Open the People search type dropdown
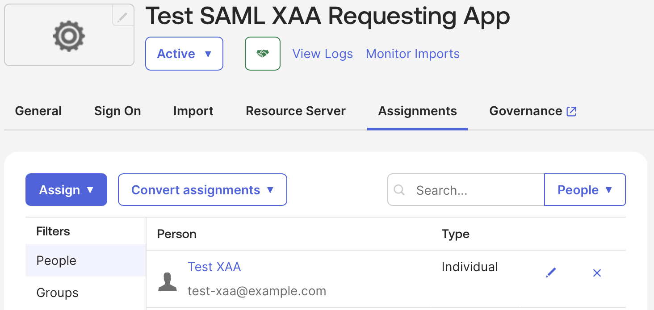This screenshot has height=310, width=654. [585, 190]
